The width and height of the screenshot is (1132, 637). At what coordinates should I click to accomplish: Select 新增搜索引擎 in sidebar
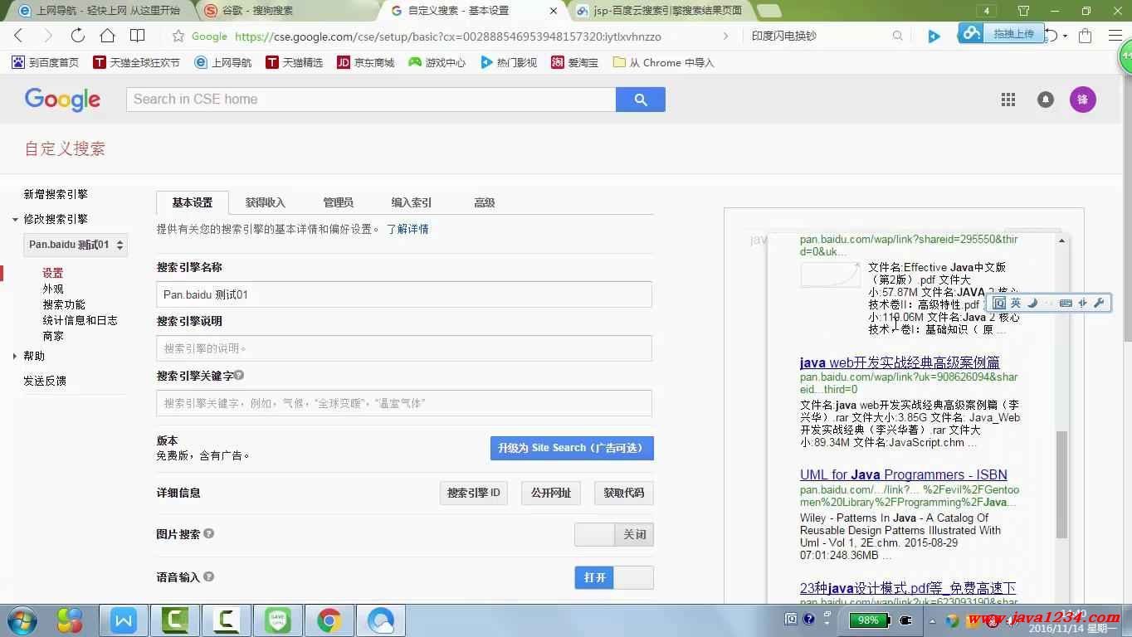[x=56, y=194]
